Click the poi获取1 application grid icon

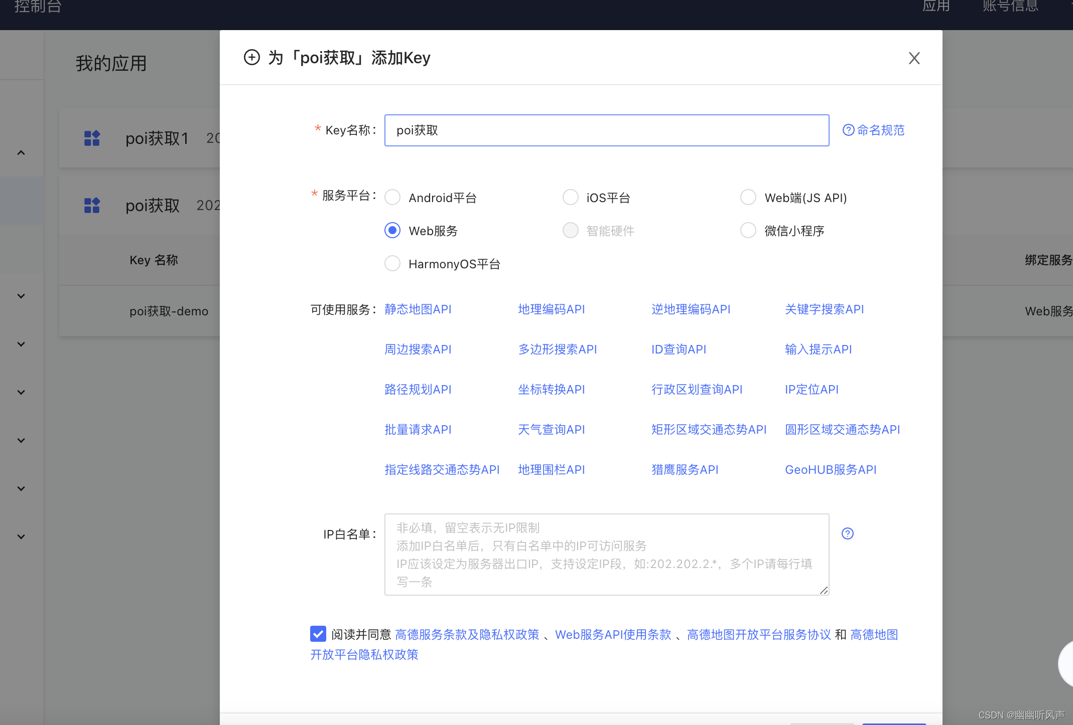pyautogui.click(x=92, y=139)
